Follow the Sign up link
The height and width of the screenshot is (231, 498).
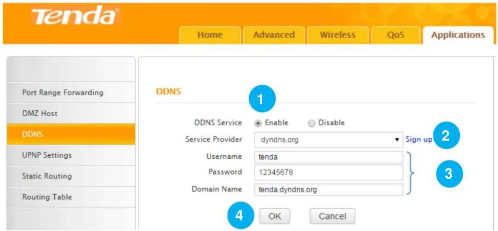pyautogui.click(x=419, y=139)
